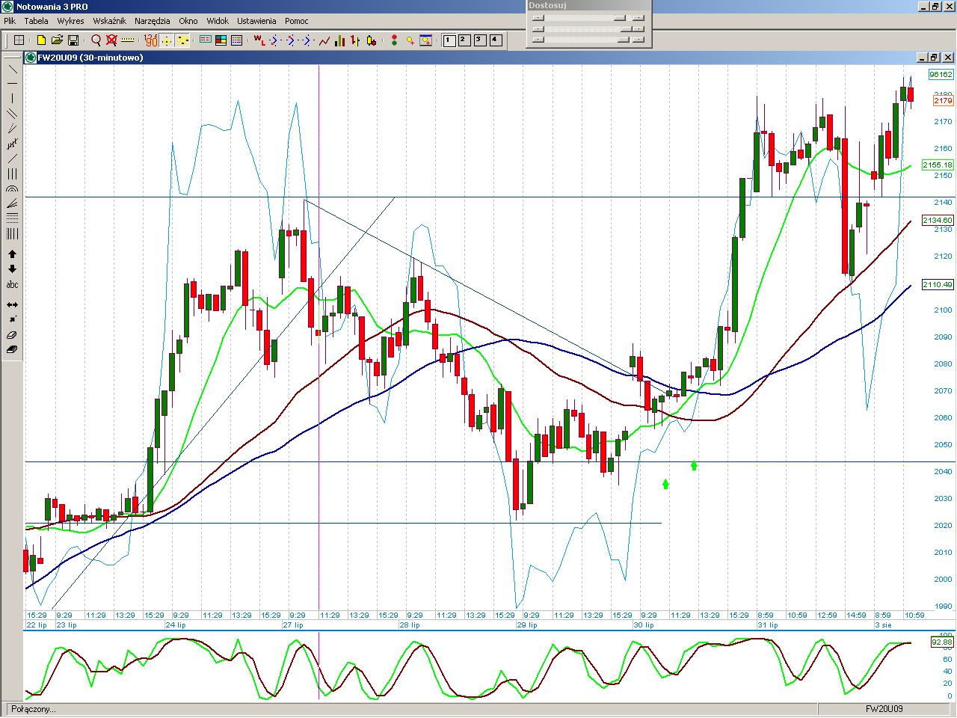Click the thumb of the bottom Dostosuj slider

pyautogui.click(x=625, y=40)
